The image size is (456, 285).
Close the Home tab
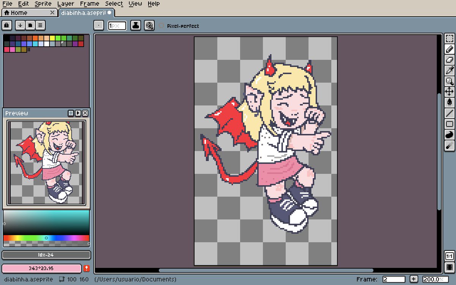(x=52, y=13)
